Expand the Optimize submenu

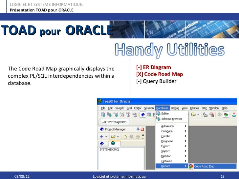coord(172,161)
